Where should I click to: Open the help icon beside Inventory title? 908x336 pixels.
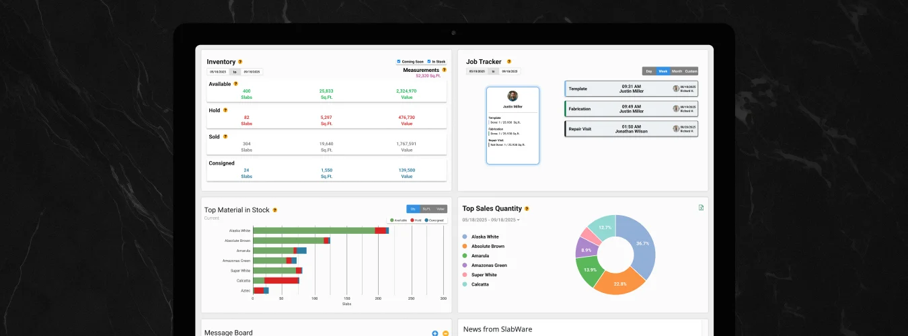tap(240, 62)
